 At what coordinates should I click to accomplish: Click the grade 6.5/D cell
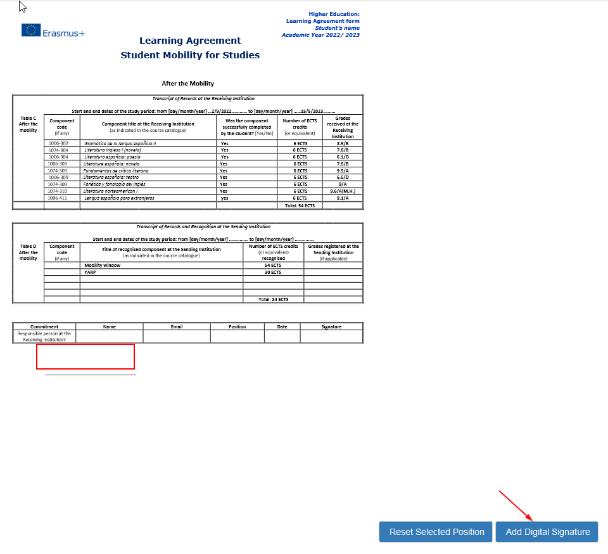point(343,177)
